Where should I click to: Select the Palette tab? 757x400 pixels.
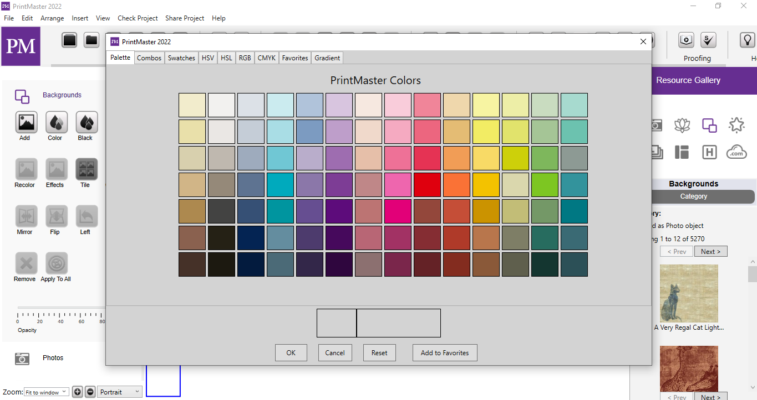pos(120,57)
